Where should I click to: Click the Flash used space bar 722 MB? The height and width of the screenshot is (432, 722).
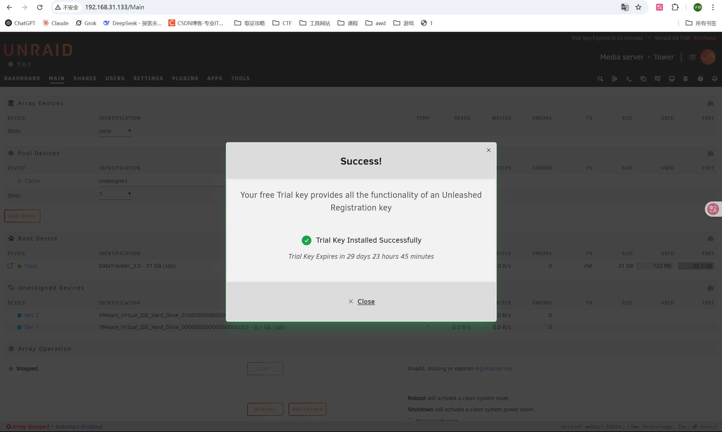(x=655, y=266)
